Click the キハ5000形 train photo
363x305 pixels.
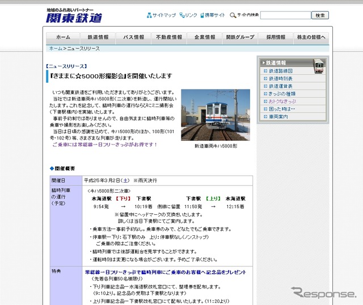(x=216, y=115)
